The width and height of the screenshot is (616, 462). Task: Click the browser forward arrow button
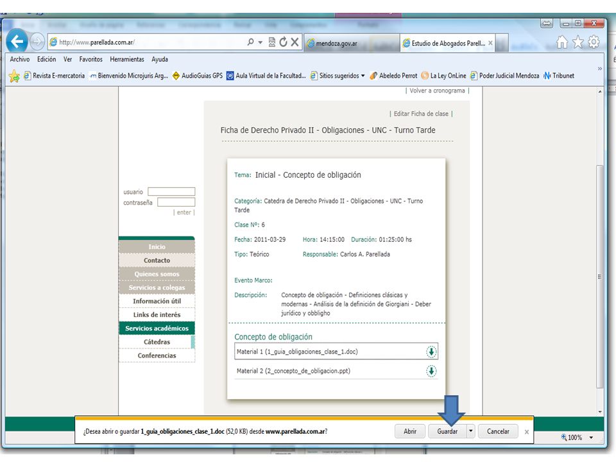tap(37, 41)
